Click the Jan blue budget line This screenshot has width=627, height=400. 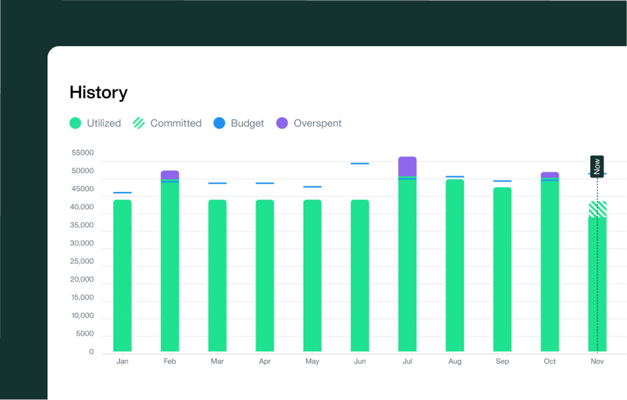pos(122,193)
